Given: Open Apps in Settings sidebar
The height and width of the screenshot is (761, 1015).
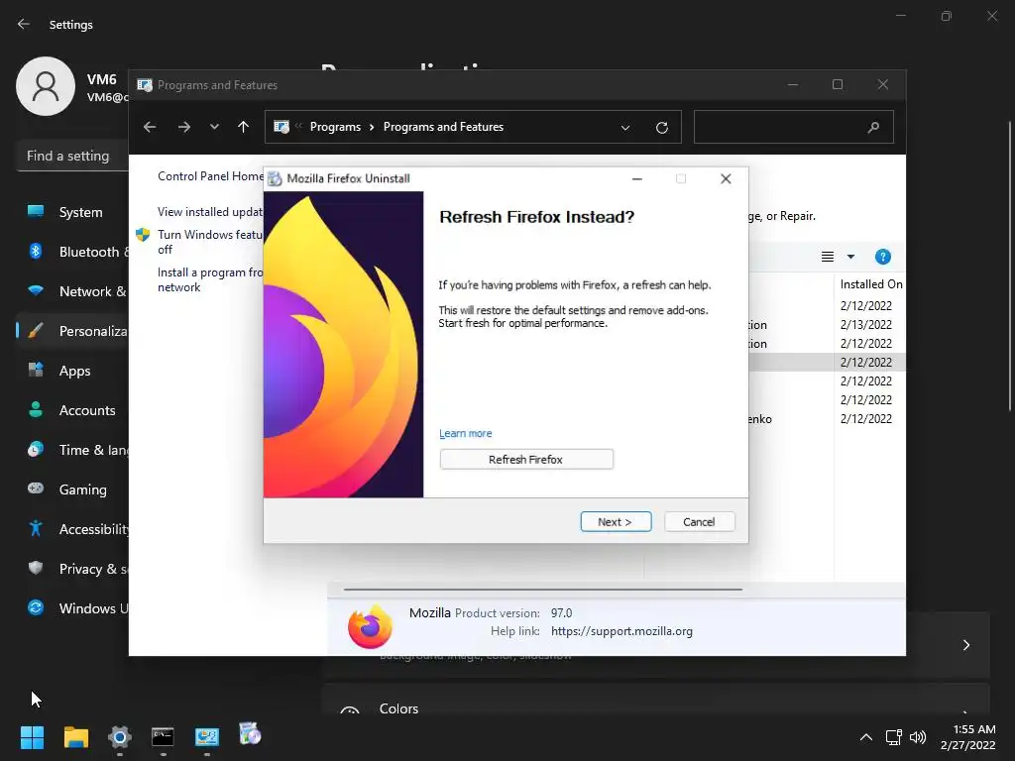Looking at the screenshot, I should pos(71,371).
